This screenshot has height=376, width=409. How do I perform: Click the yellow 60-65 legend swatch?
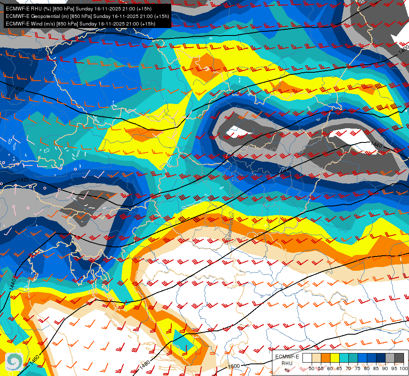335,358
